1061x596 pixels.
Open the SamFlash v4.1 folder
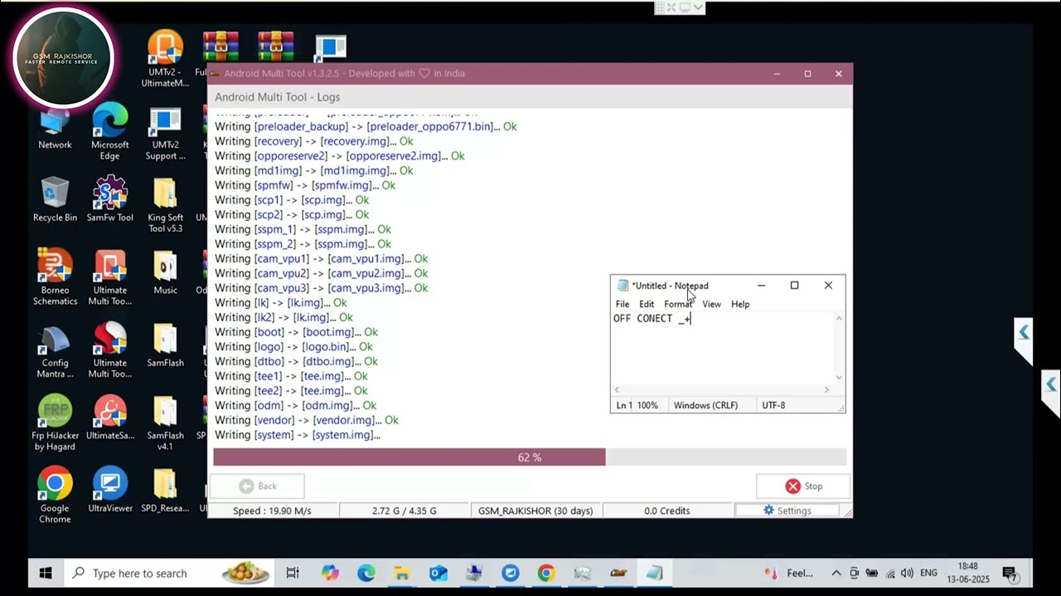[165, 424]
